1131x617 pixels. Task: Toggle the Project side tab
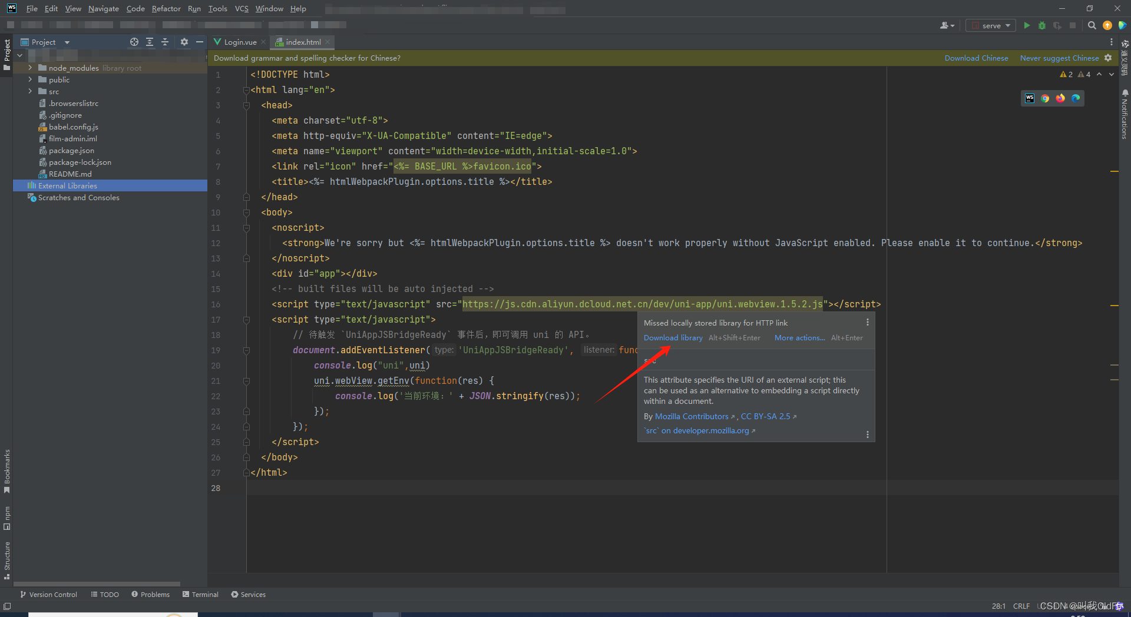(x=6, y=54)
